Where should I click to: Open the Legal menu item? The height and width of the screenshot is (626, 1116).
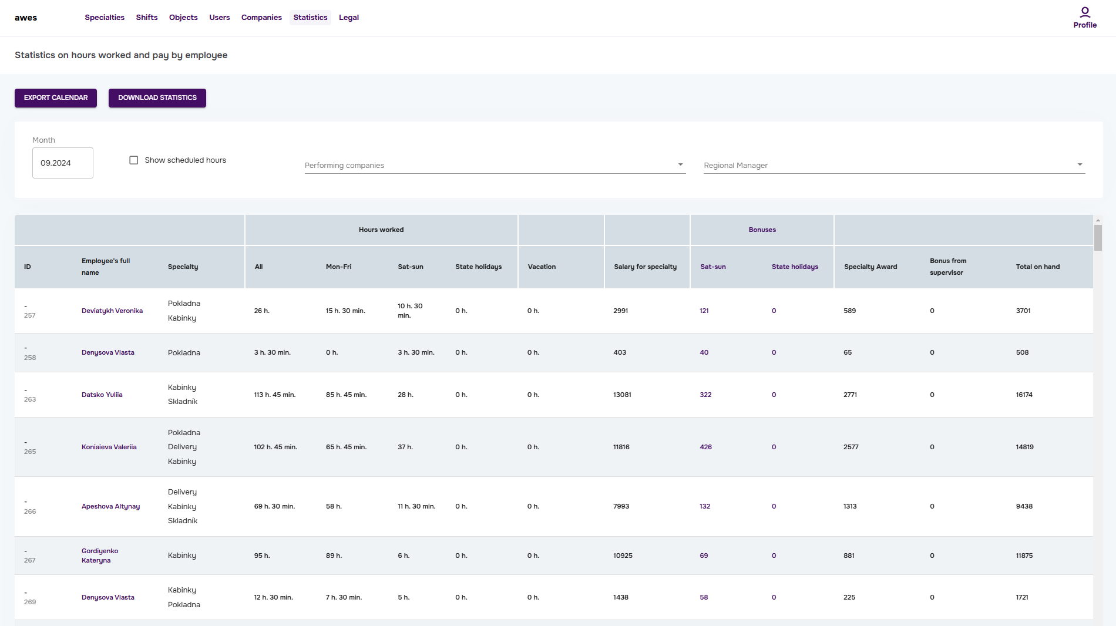coord(349,18)
